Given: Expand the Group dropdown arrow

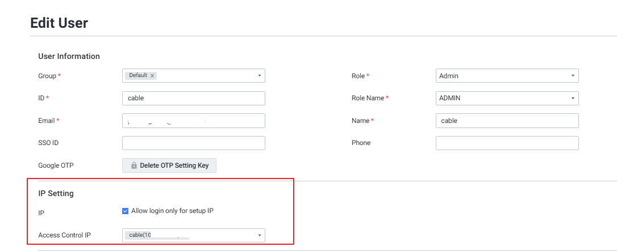Looking at the screenshot, I should tap(259, 75).
